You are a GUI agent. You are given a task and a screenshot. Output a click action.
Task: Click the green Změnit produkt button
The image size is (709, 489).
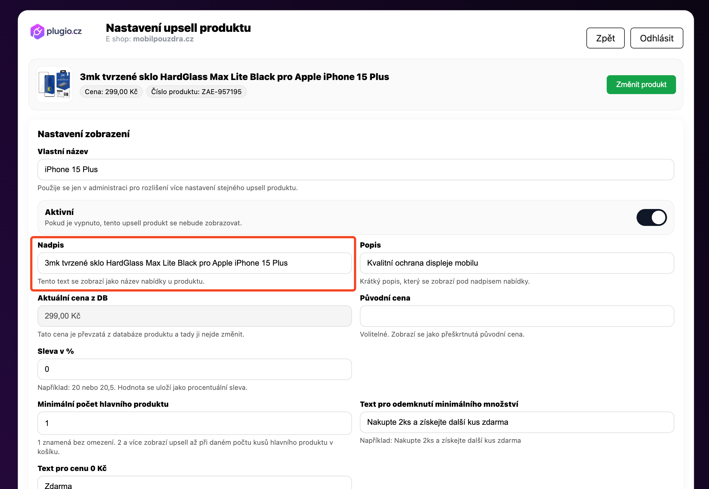click(641, 85)
